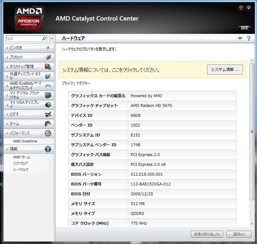Select the 512 MB memory size value
The height and width of the screenshot is (244, 257).
138,204
